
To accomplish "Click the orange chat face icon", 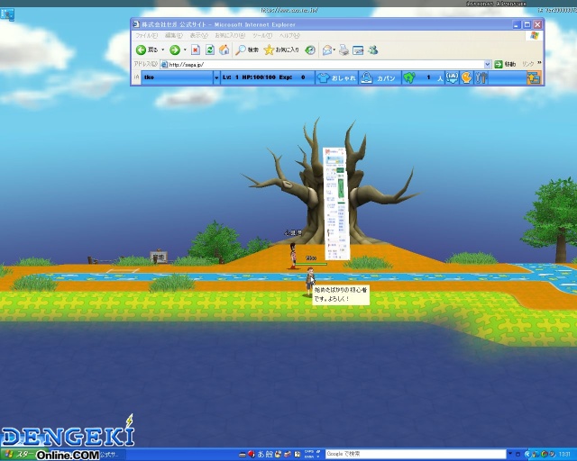I will pyautogui.click(x=467, y=77).
